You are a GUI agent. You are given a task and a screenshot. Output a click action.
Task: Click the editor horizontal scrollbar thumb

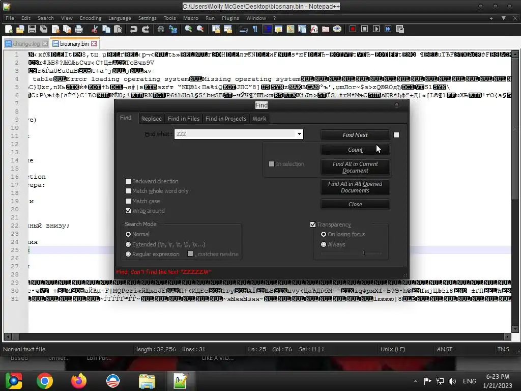tap(15, 337)
